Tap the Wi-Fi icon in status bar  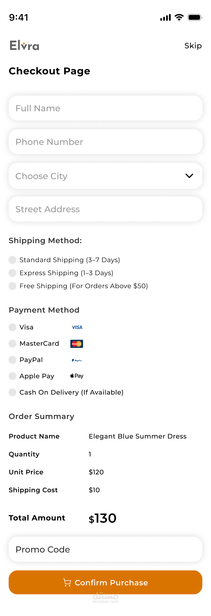179,17
